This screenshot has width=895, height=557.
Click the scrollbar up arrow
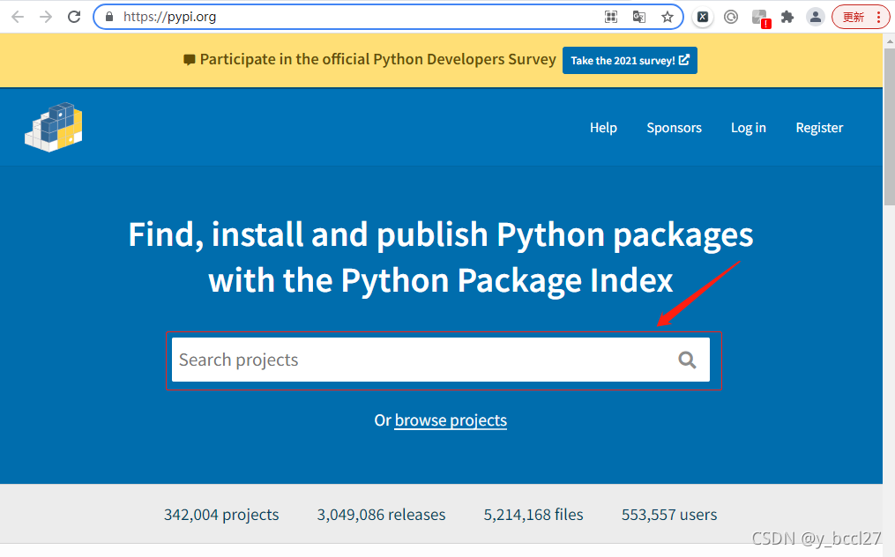890,41
